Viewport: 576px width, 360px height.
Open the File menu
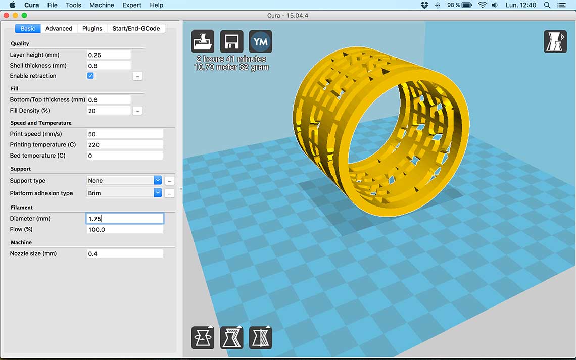pos(52,5)
